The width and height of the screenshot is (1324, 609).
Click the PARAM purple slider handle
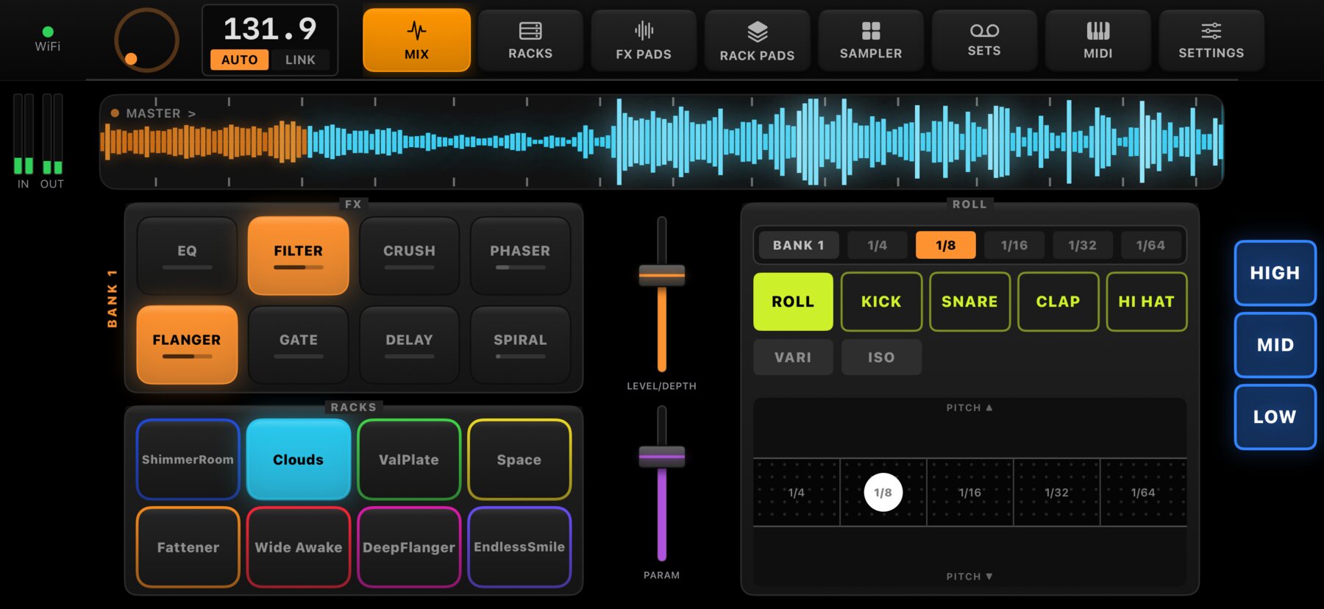pos(661,456)
